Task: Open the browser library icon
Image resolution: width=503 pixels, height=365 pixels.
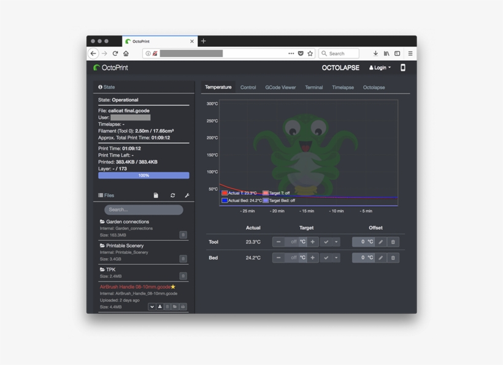Action: (386, 53)
